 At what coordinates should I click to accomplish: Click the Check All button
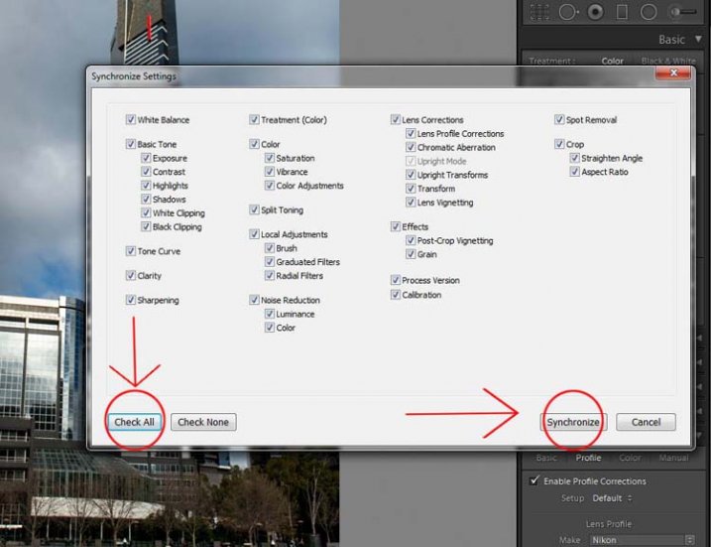point(134,422)
